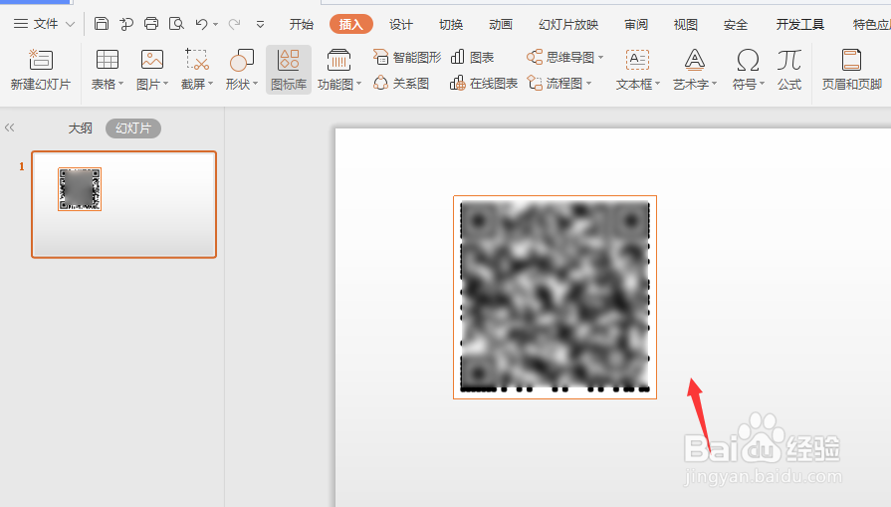Viewport: 891px width, 507px height.
Task: Expand the Screenshot (截屏) dropdown arrow
Action: point(211,84)
